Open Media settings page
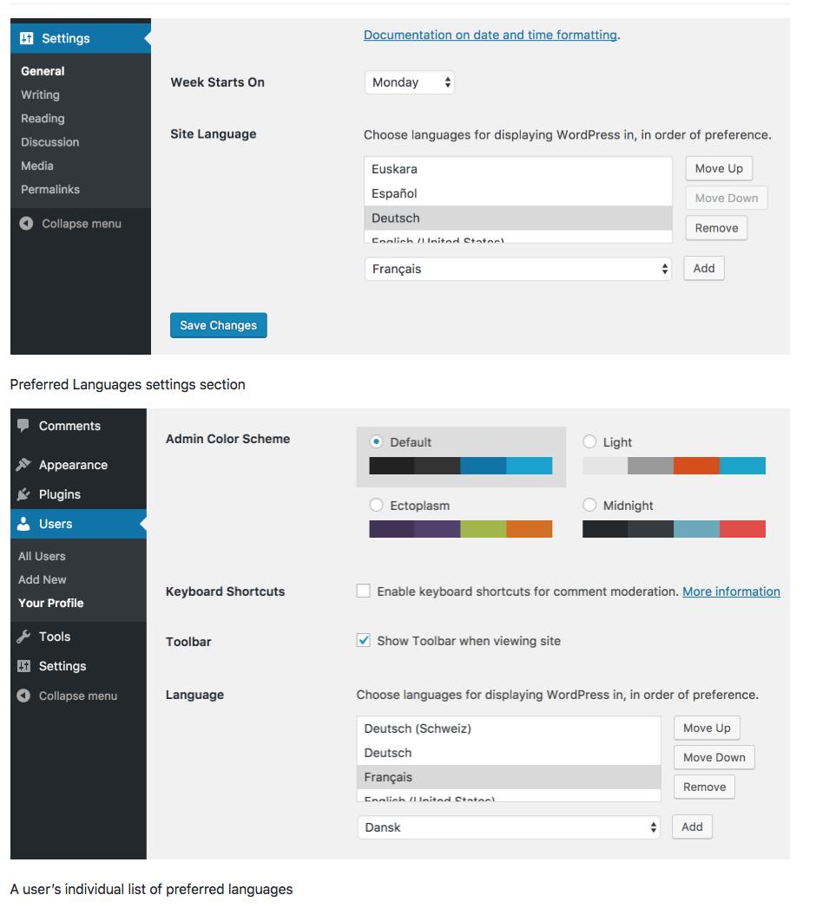Image resolution: width=816 pixels, height=908 pixels. [x=37, y=166]
